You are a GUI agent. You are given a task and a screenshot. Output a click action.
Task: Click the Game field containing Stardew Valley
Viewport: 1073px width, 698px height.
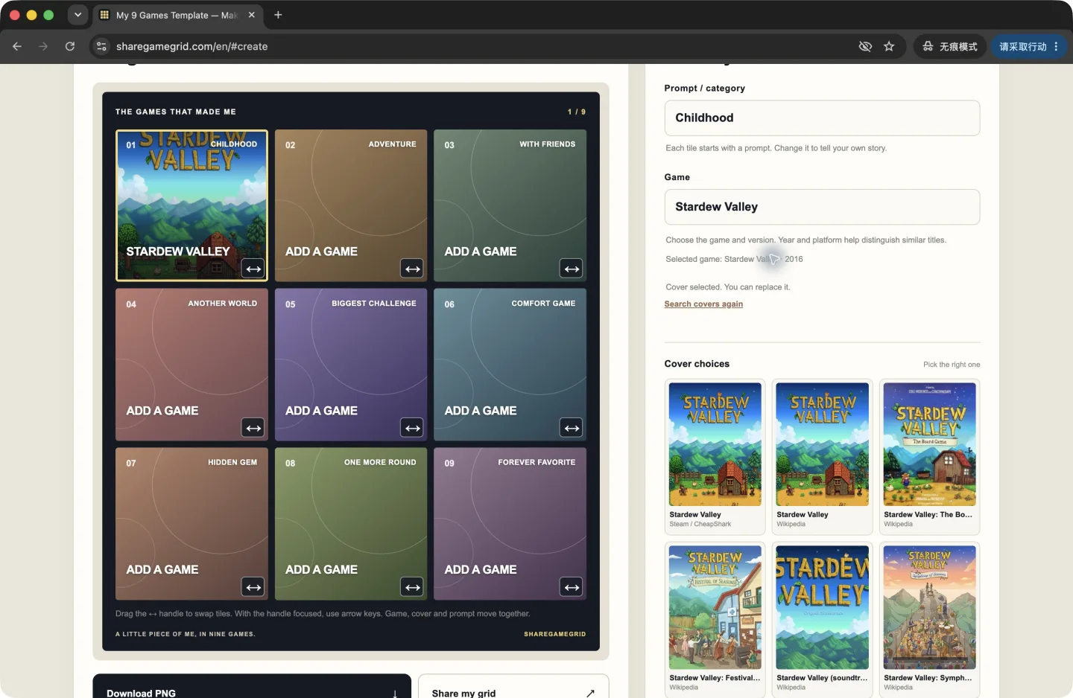tap(822, 207)
